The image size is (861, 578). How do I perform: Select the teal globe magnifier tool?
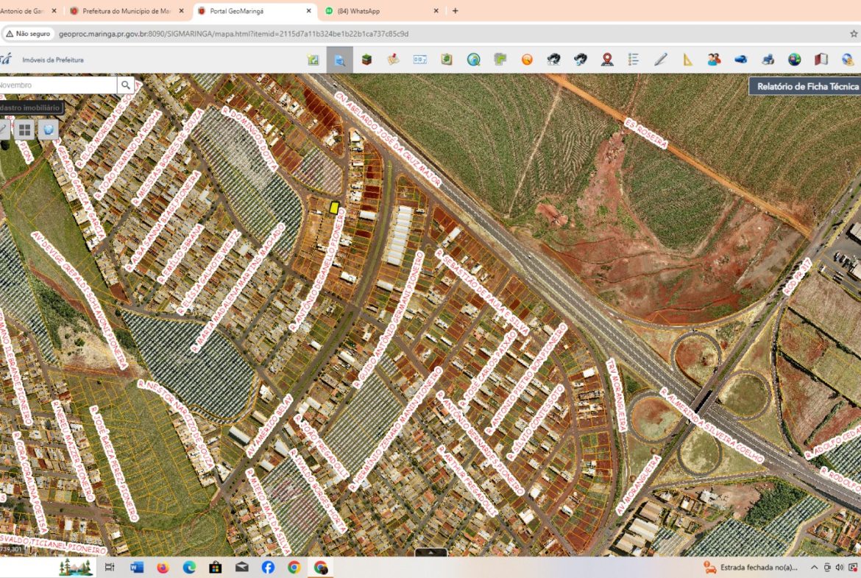(x=473, y=60)
